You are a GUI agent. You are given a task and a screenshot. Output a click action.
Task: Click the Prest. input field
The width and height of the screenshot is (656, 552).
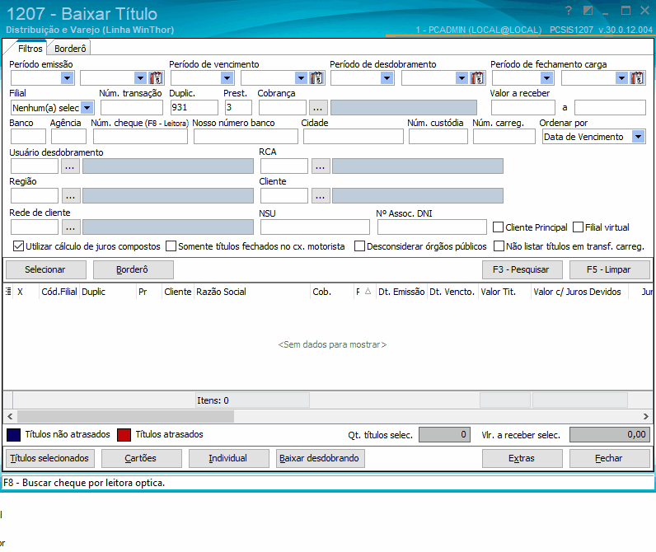pos(238,107)
